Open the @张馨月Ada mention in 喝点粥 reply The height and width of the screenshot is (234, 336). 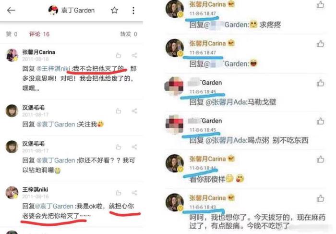[x=226, y=140]
